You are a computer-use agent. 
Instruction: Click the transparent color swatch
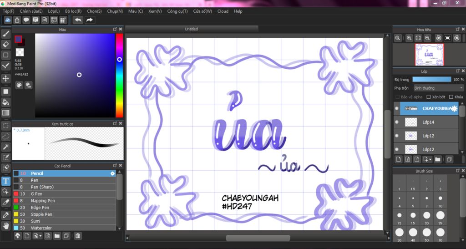[x=20, y=52]
